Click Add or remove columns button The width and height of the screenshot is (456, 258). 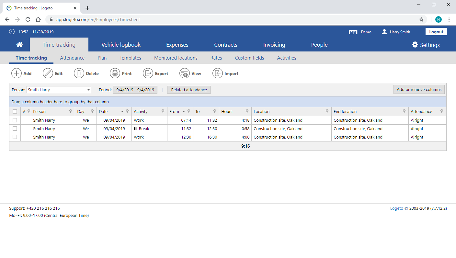point(419,89)
